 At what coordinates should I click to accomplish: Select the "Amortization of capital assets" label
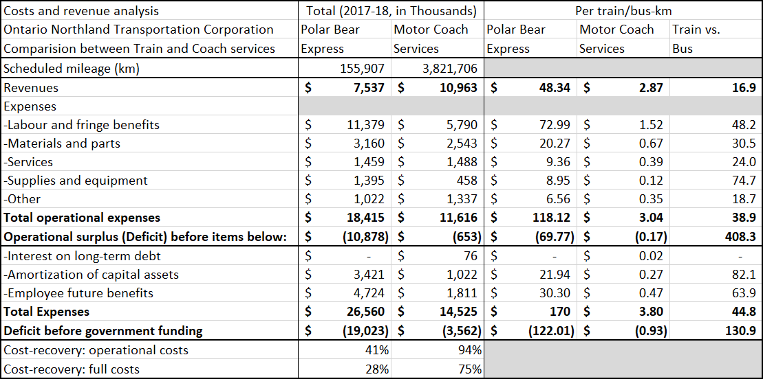tap(93, 275)
